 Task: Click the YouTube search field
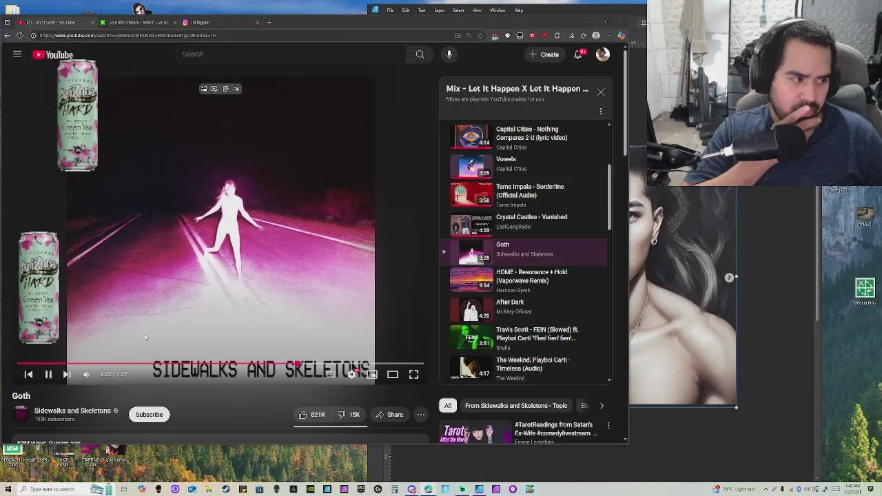click(x=289, y=54)
